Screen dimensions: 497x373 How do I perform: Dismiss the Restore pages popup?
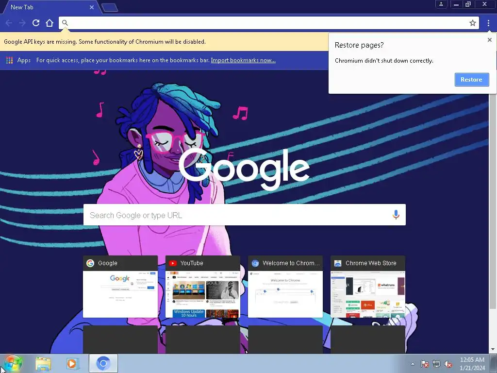(489, 40)
